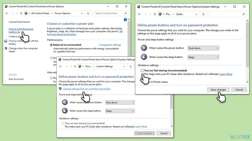
Task: Open address dropdown in lower System Settings window
Action: tap(124, 66)
